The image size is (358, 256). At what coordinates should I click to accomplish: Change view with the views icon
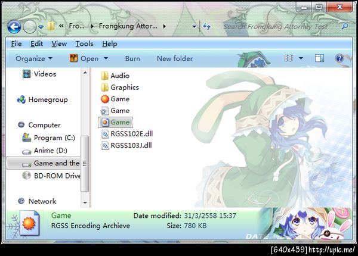(289, 58)
